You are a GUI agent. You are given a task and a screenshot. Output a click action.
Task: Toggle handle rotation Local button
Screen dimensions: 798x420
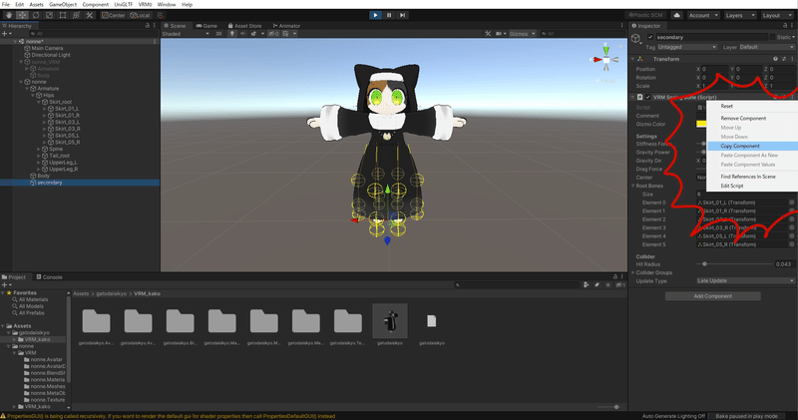click(x=140, y=15)
